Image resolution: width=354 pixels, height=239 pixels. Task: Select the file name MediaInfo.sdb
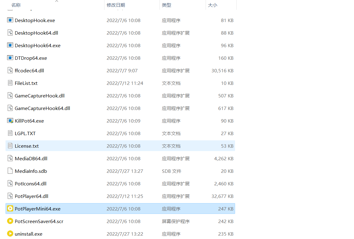coord(31,171)
